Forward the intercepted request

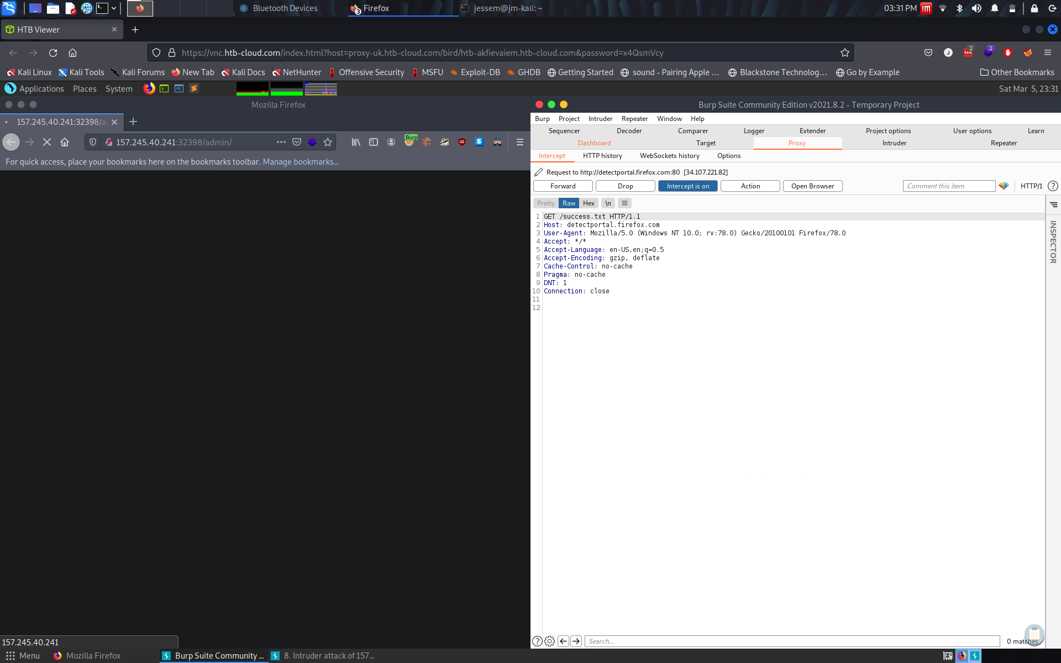point(563,186)
